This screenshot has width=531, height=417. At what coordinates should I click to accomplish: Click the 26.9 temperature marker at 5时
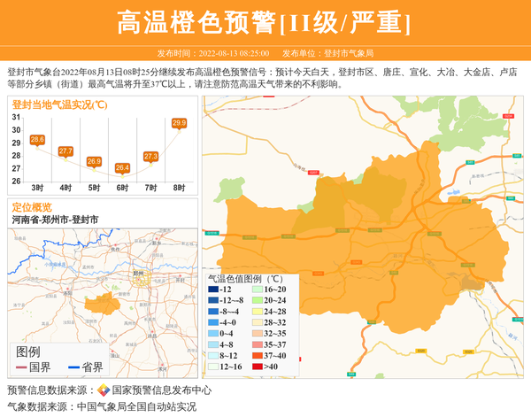click(94, 161)
